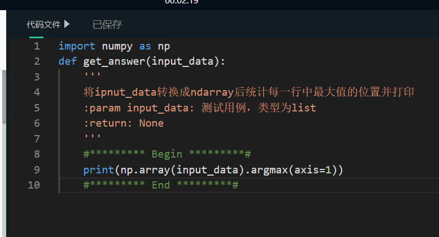Click the timer text at the top

[x=182, y=2]
